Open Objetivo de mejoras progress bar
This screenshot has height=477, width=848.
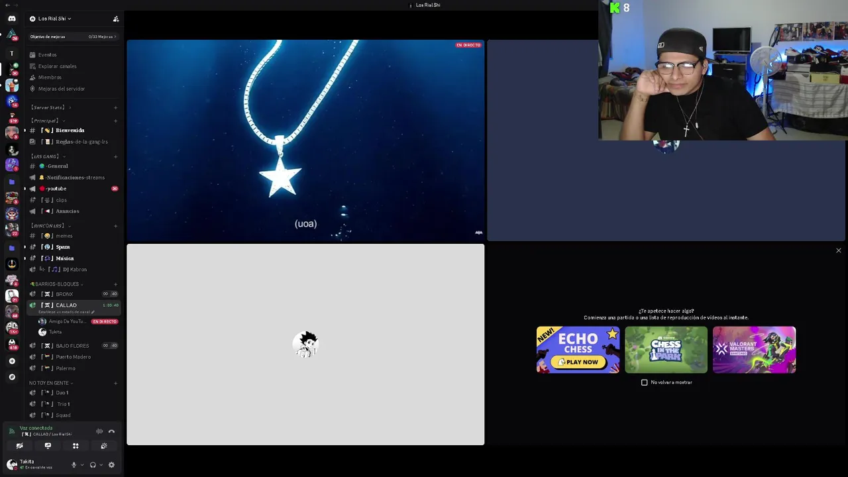coord(73,36)
